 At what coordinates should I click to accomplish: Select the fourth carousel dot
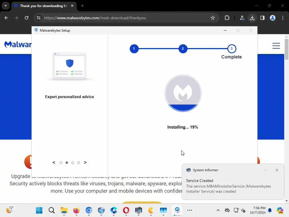click(x=78, y=162)
